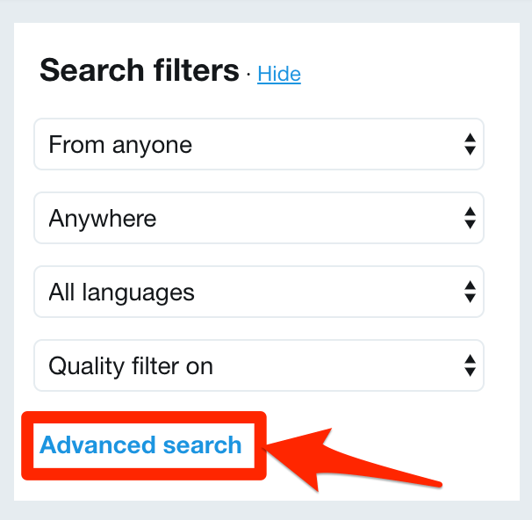Click the up triangle on From anyone dropdown

(x=471, y=139)
